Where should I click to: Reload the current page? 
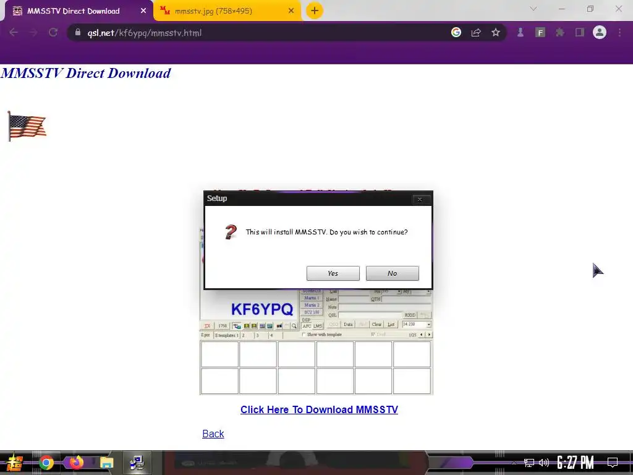pyautogui.click(x=53, y=33)
